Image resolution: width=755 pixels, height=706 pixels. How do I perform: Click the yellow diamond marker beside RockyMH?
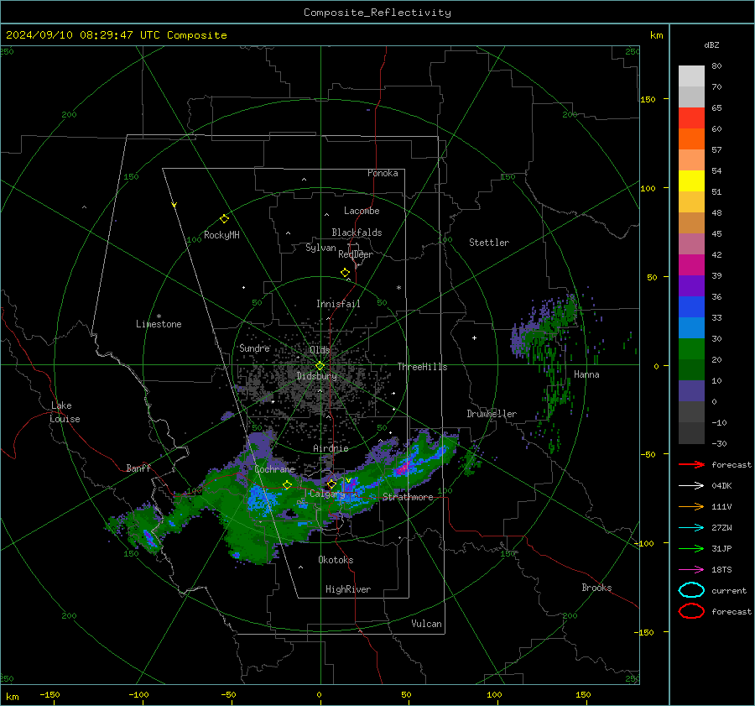click(224, 219)
